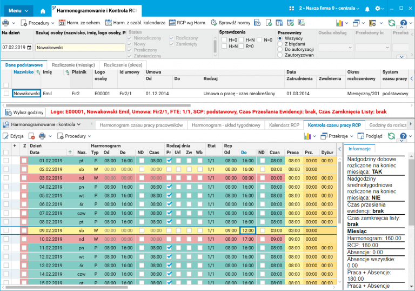Toggle the H=0 checkbox under Sprawdzenia
This screenshot has width=415, height=291.
click(x=224, y=40)
